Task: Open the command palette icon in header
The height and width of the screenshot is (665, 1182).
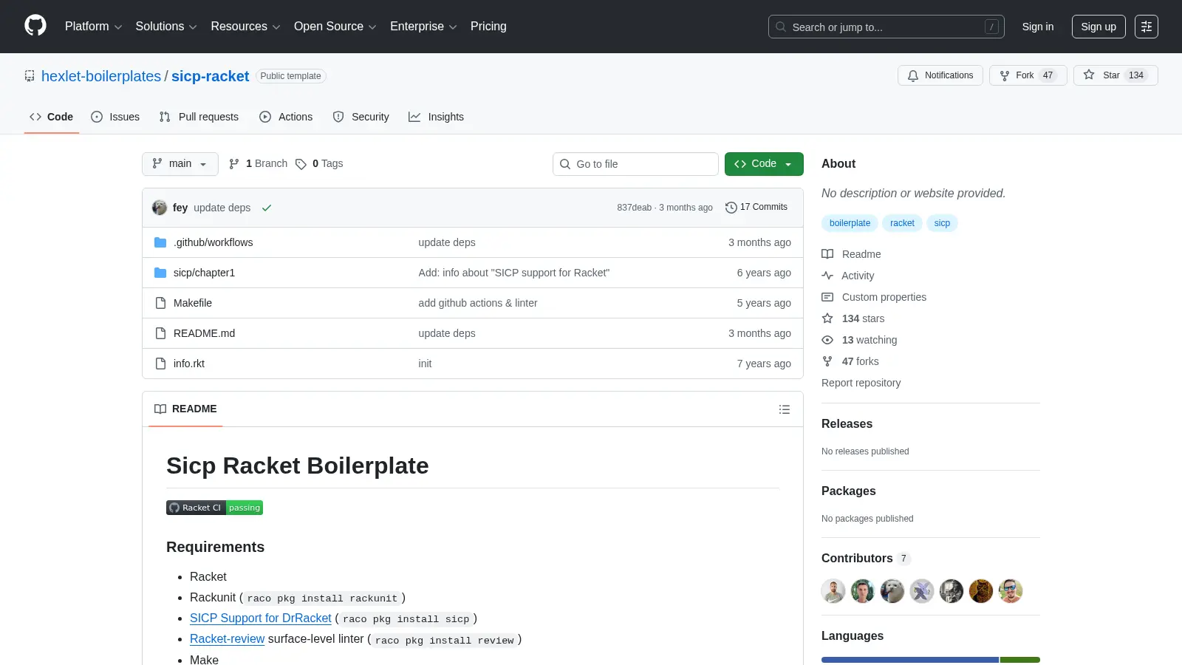Action: pos(1147,27)
